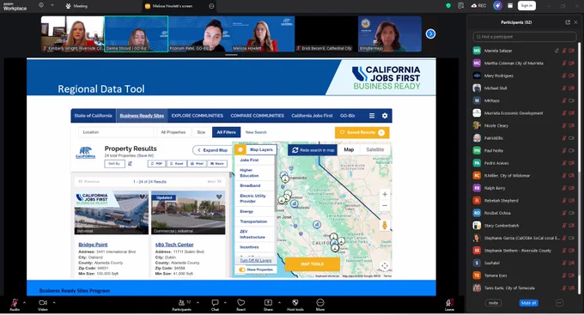Open the All Properties dropdown filter
This screenshot has height=315, width=584.
(x=173, y=132)
